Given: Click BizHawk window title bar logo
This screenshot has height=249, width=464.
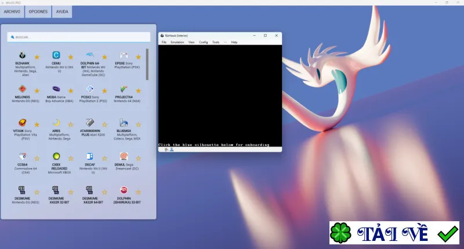Looking at the screenshot, I should tap(162, 35).
